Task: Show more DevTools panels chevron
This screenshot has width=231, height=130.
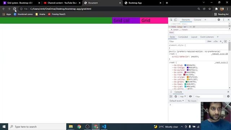Action: pyautogui.click(x=205, y=20)
